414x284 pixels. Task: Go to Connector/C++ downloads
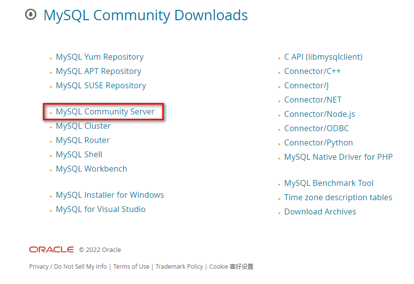(312, 71)
